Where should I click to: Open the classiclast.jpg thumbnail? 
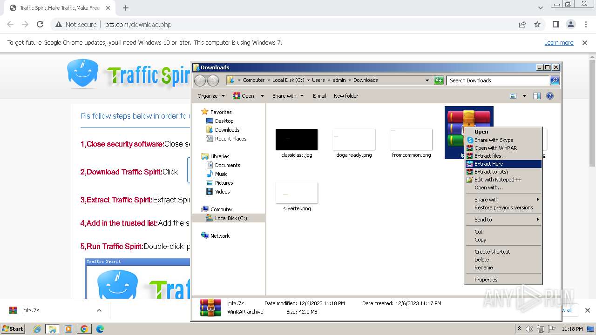coord(297,140)
